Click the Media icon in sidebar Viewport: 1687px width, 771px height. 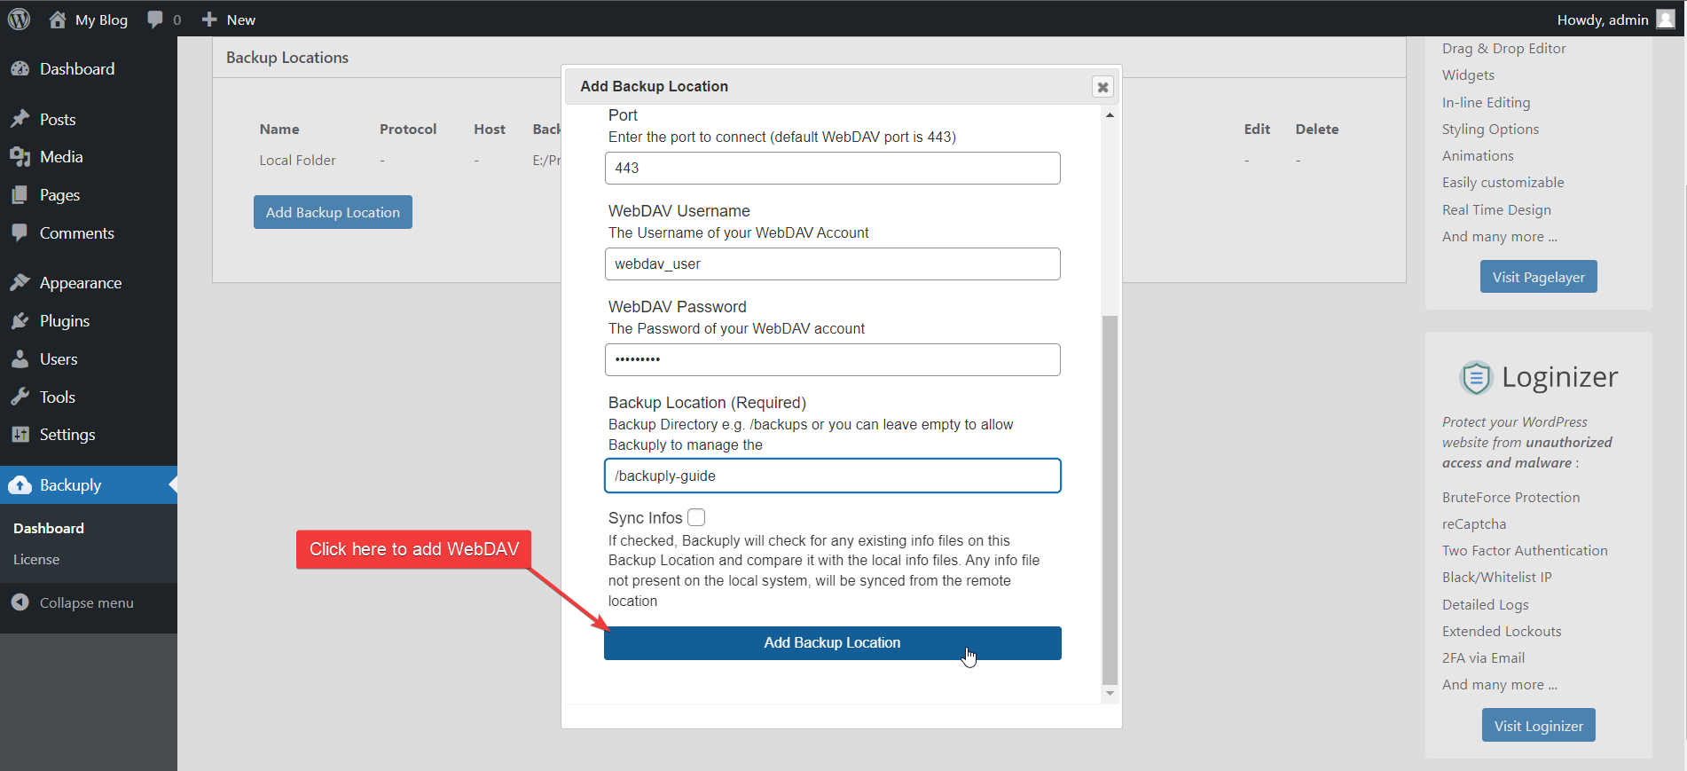coord(20,157)
